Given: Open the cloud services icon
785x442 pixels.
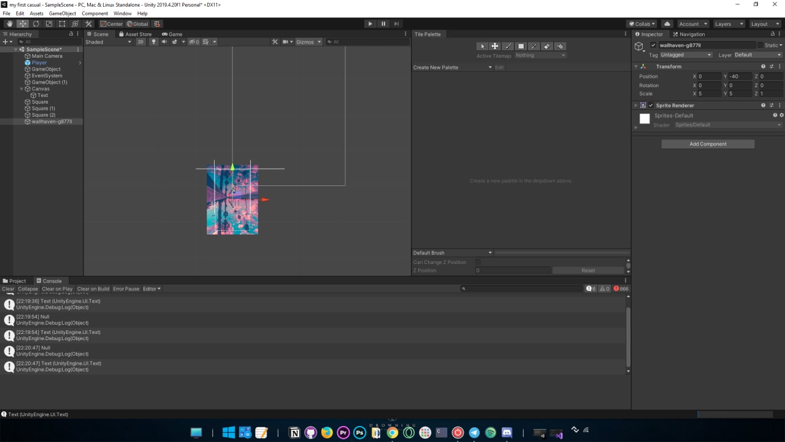Looking at the screenshot, I should (x=667, y=24).
